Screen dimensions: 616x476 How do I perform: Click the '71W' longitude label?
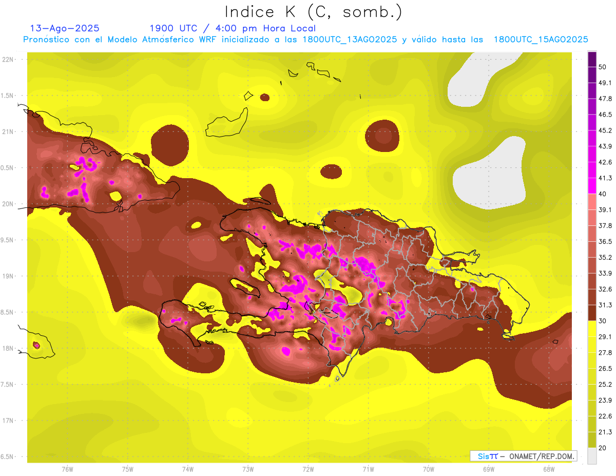(x=368, y=469)
